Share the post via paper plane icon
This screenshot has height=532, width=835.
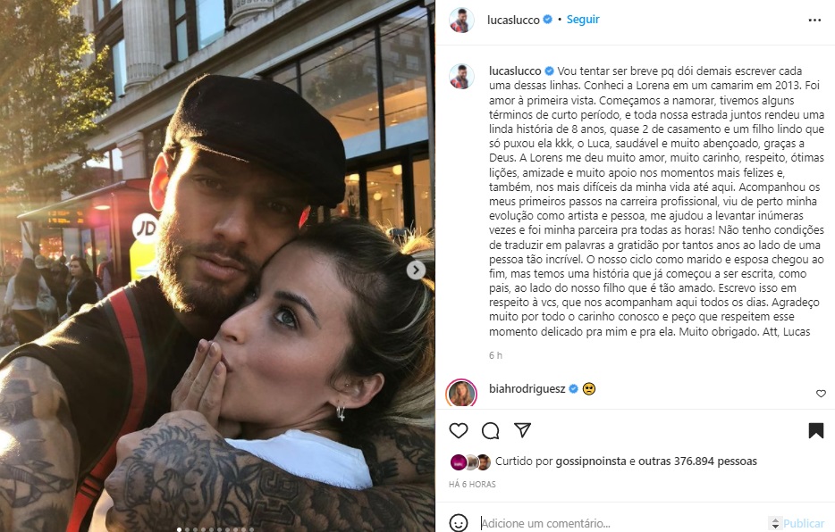[522, 430]
